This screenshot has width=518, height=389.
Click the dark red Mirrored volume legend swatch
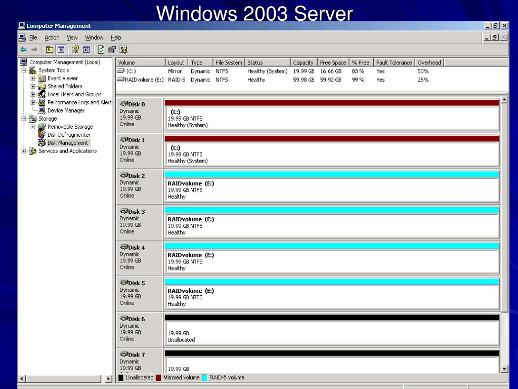(x=158, y=377)
